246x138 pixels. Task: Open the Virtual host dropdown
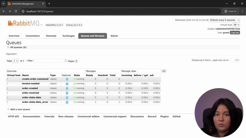click(236, 25)
